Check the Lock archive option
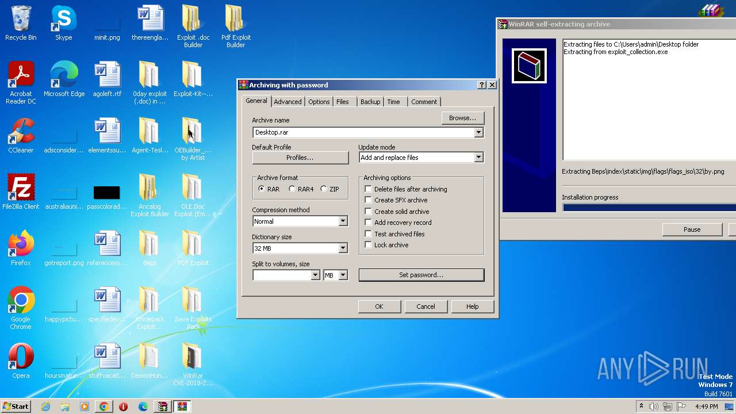The height and width of the screenshot is (414, 736). coord(368,245)
